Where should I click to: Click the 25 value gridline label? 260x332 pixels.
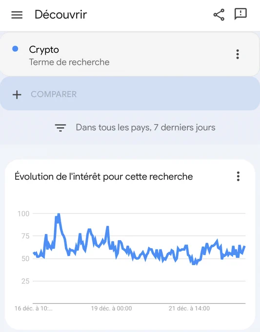tap(25, 281)
